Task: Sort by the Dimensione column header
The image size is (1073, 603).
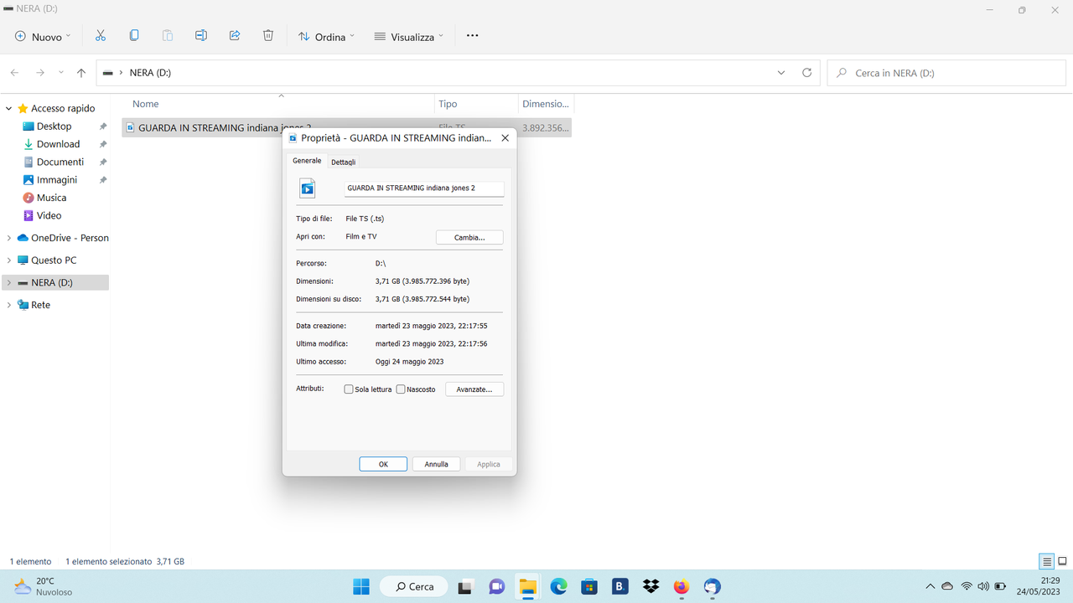Action: click(546, 104)
